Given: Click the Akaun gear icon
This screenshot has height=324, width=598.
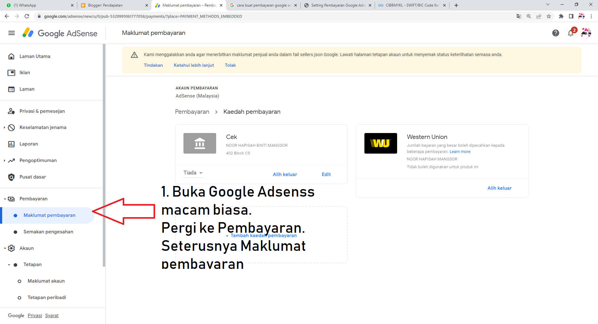Looking at the screenshot, I should (x=11, y=248).
